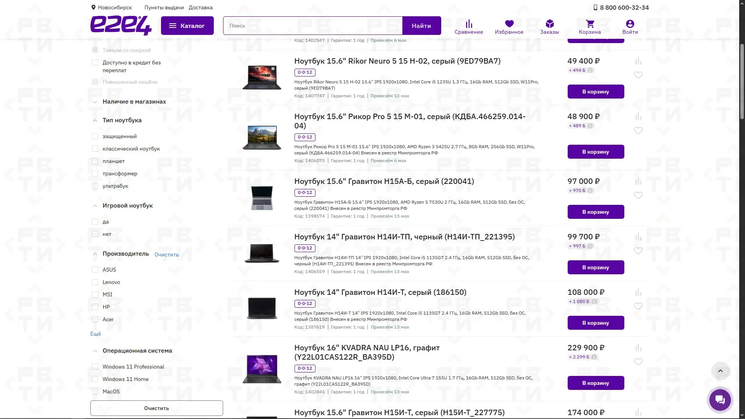Image resolution: width=745 pixels, height=419 pixels.
Task: Open the Избранное favorites heart in header
Action: (x=509, y=27)
